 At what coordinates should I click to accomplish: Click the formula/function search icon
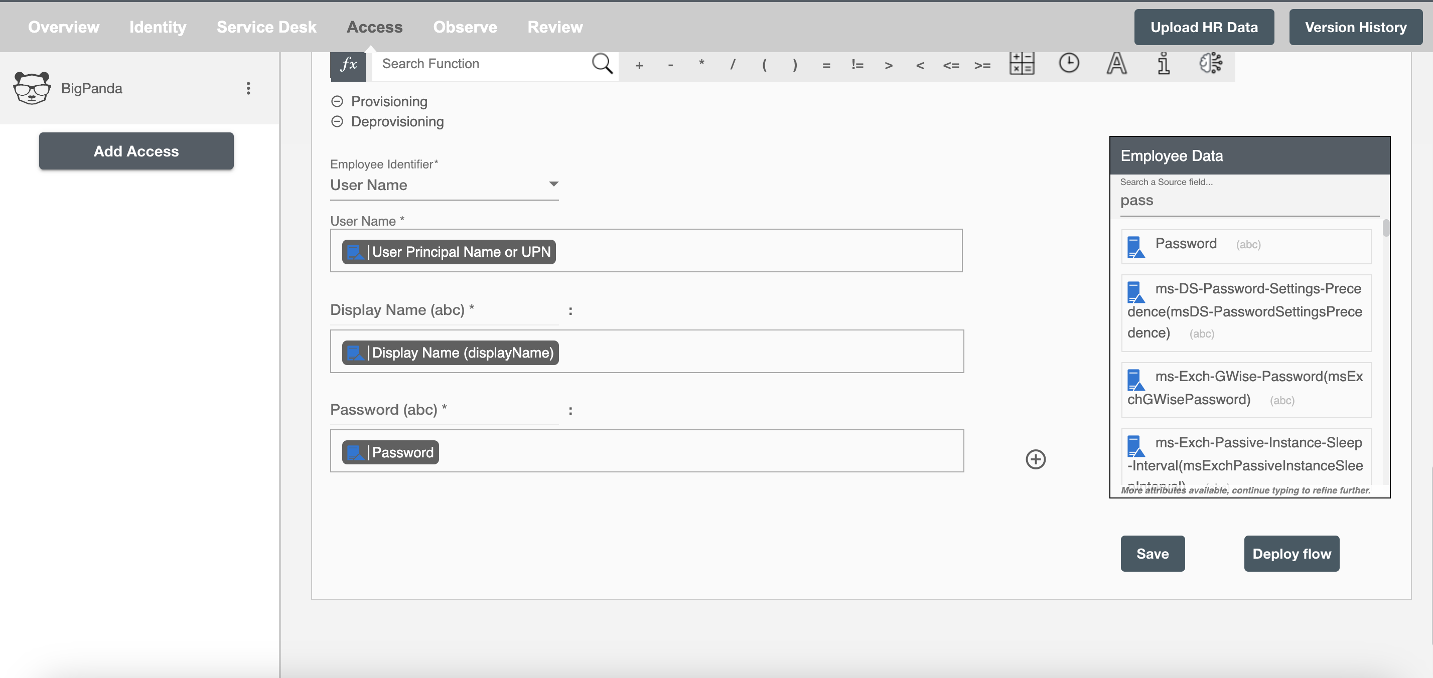point(604,64)
